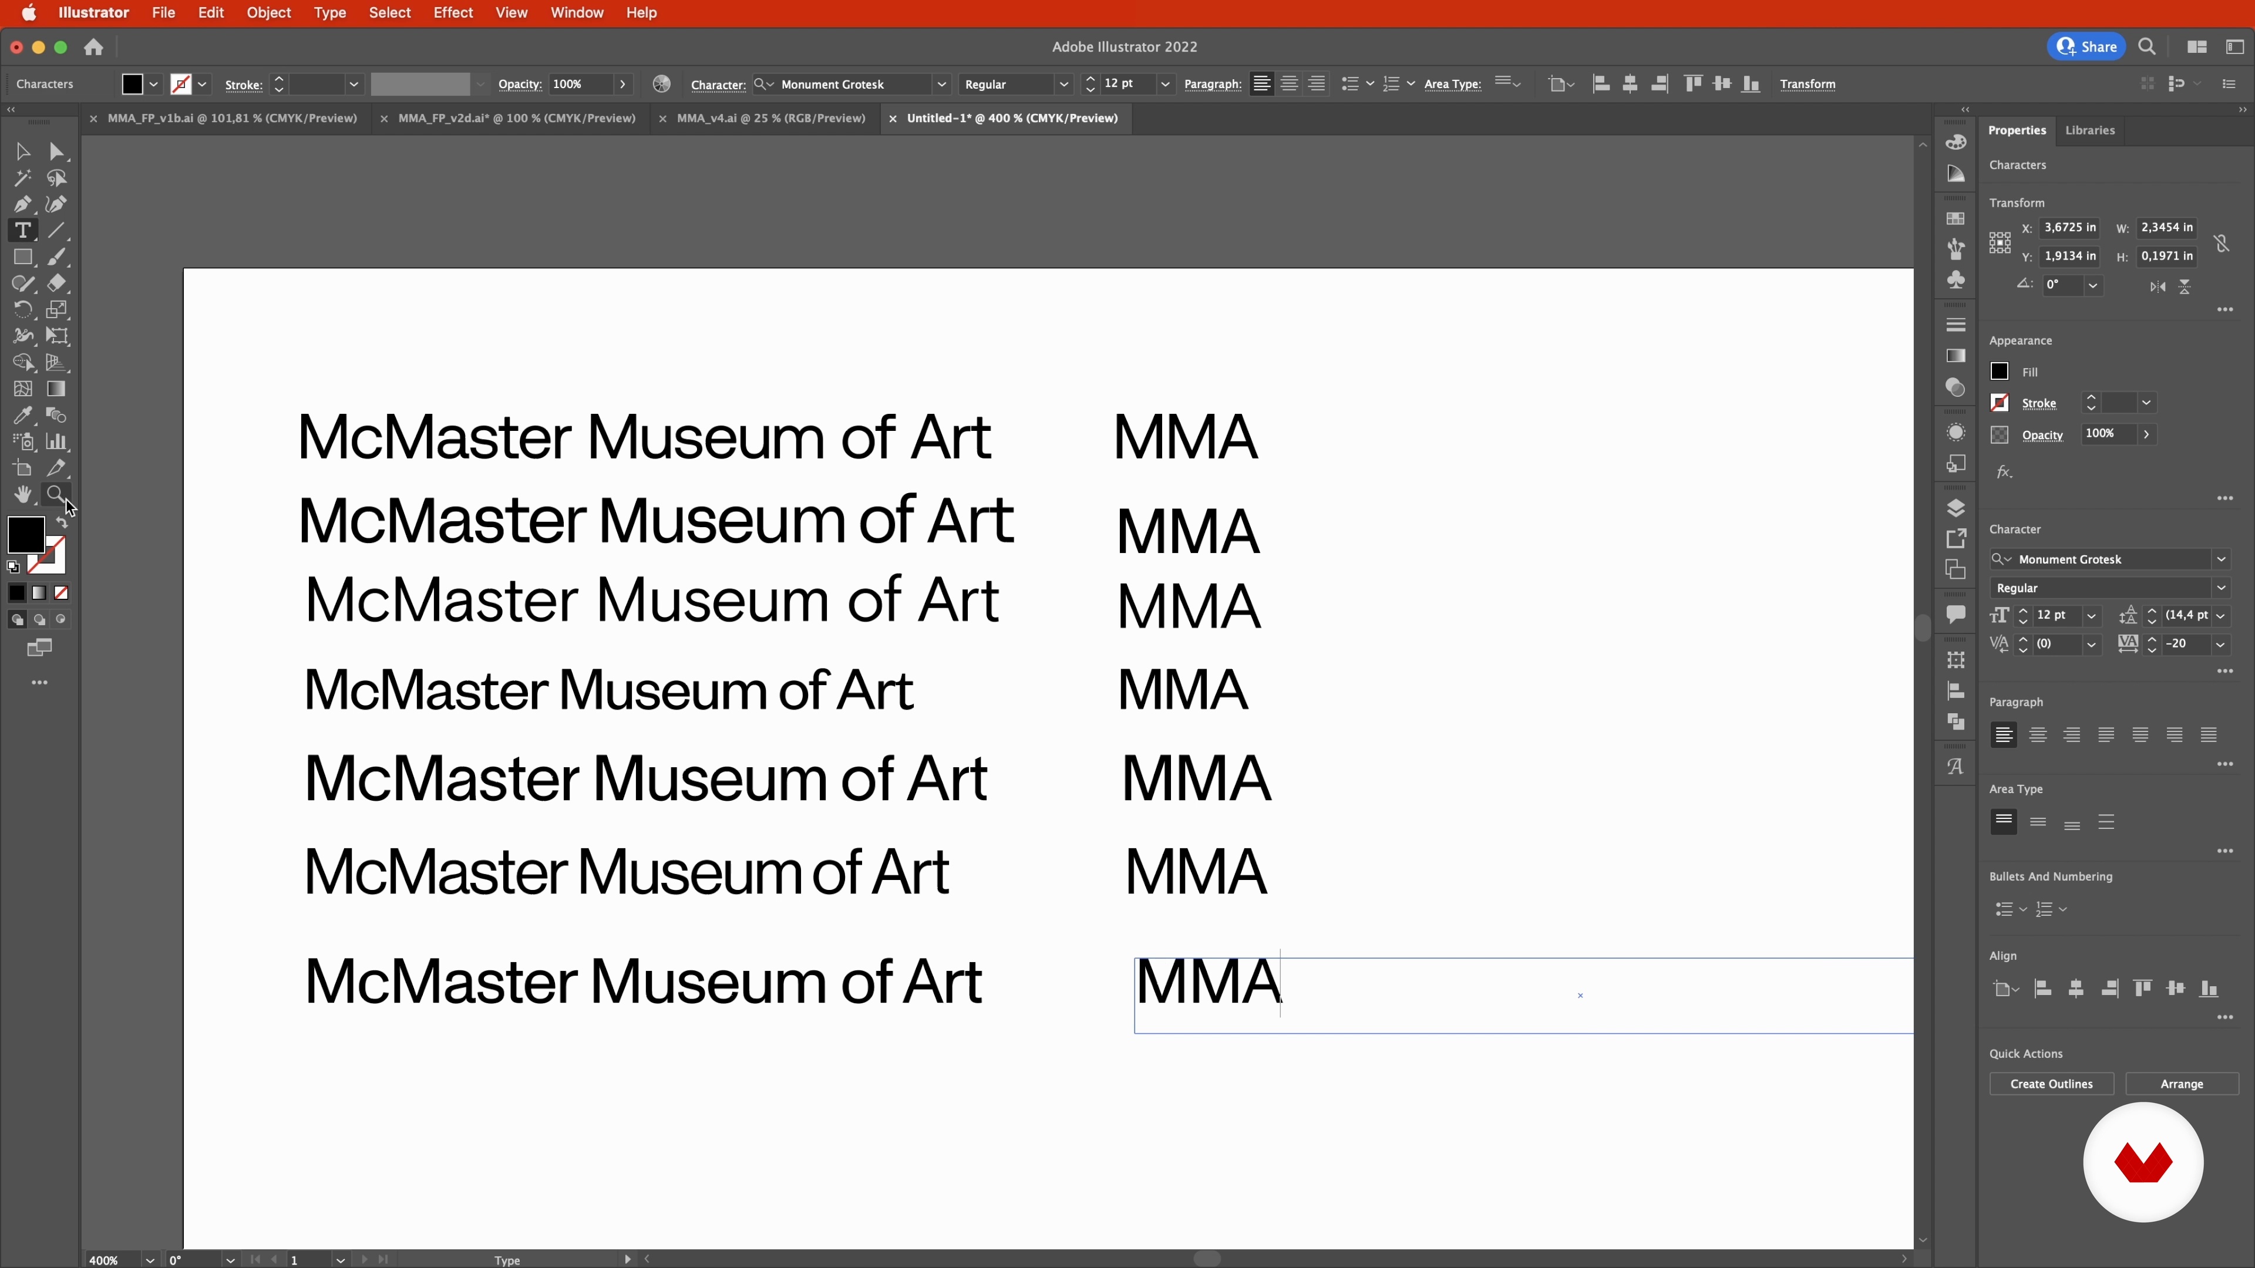Toggle align right in Paragraph panel
Viewport: 2255px width, 1268px height.
coord(2072,735)
